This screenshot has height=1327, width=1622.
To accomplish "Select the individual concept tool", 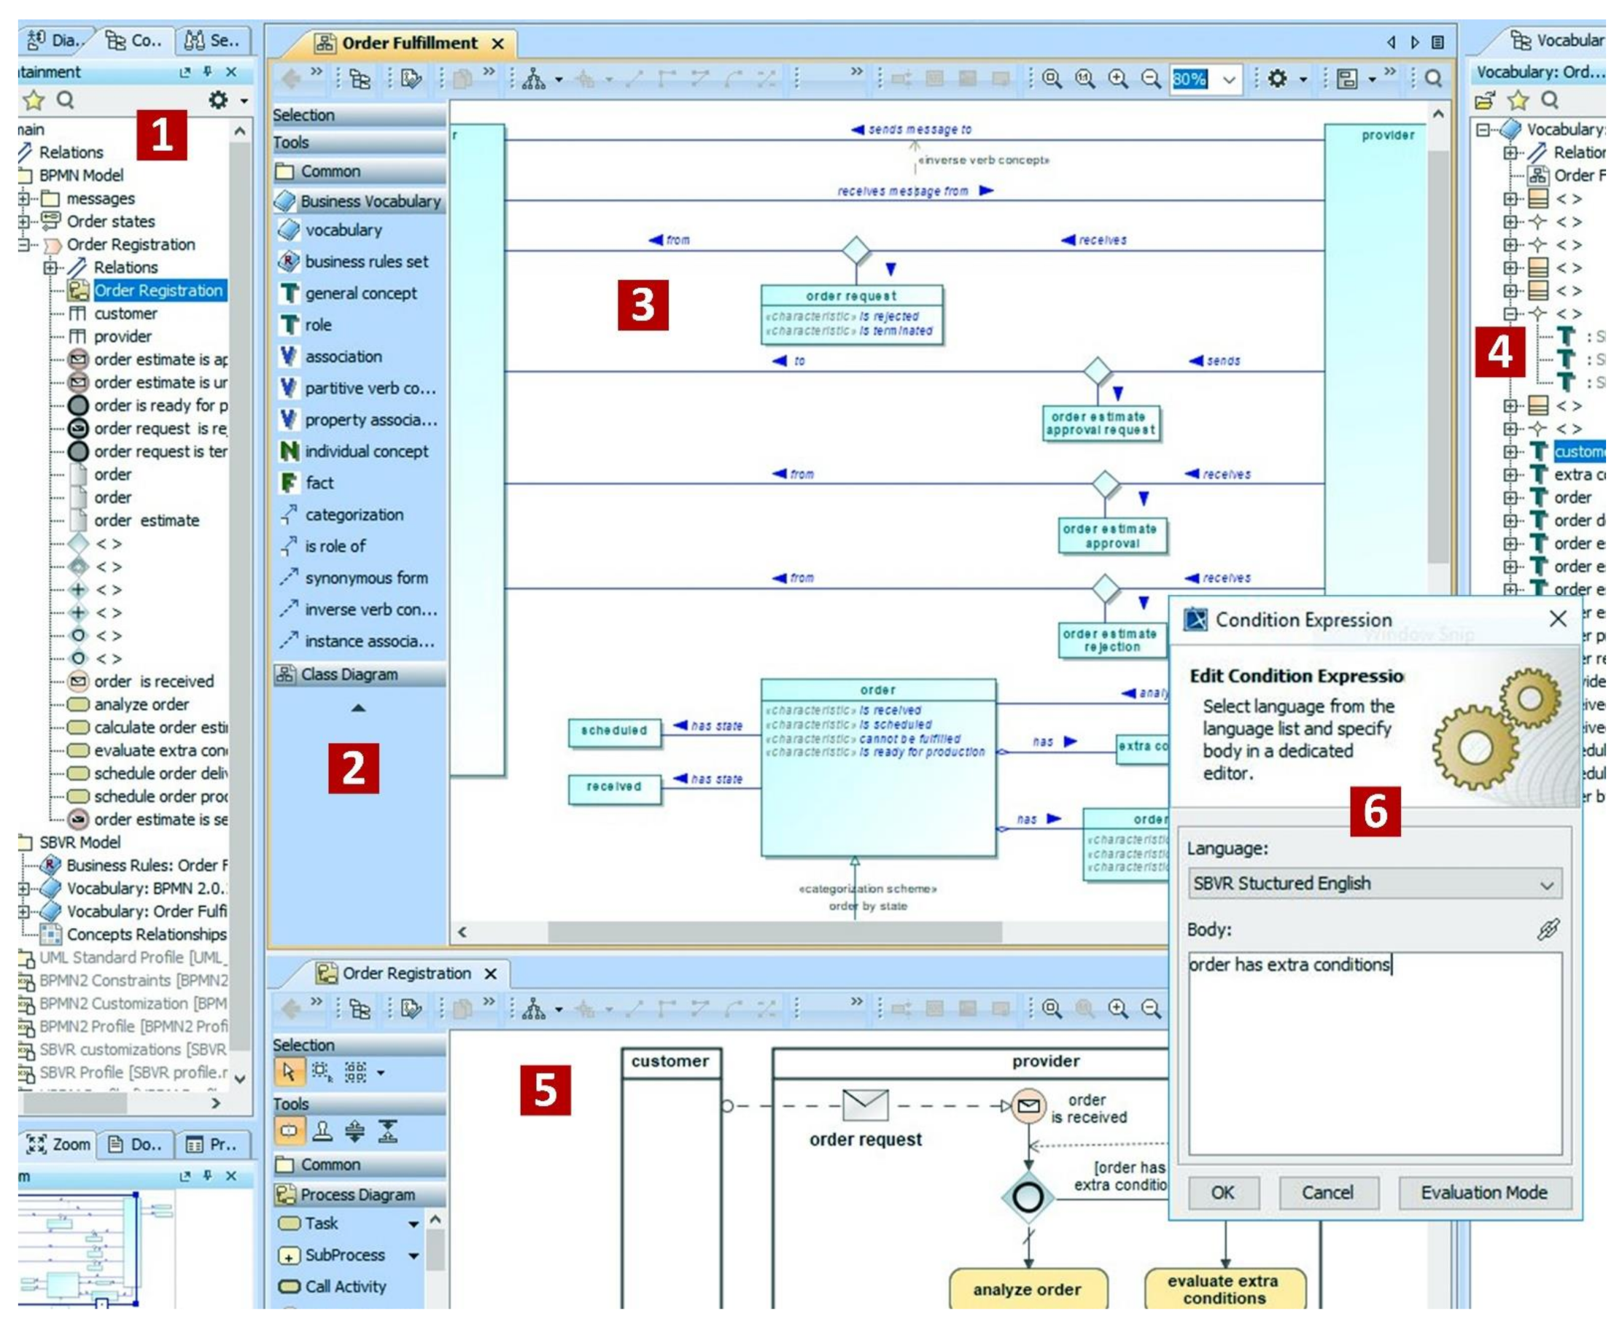I will [365, 452].
